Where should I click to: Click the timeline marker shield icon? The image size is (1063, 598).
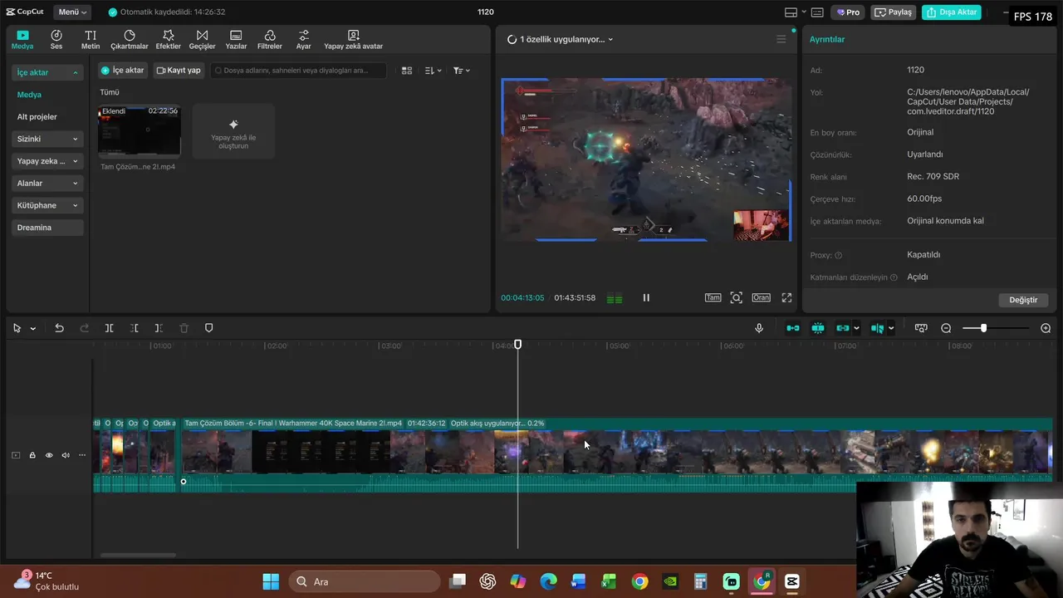[208, 328]
